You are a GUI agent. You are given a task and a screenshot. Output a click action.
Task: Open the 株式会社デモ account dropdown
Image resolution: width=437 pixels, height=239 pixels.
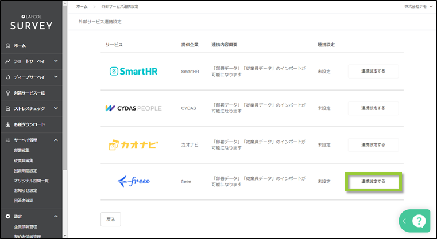tap(419, 6)
